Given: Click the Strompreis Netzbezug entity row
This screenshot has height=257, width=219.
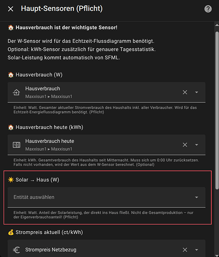Looking at the screenshot, I should pyautogui.click(x=106, y=248).
